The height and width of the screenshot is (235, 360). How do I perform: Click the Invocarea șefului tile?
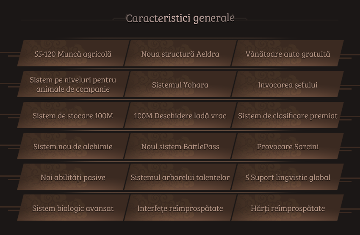288,84
